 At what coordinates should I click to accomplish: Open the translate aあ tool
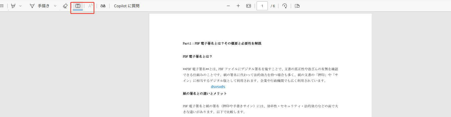pos(103,6)
